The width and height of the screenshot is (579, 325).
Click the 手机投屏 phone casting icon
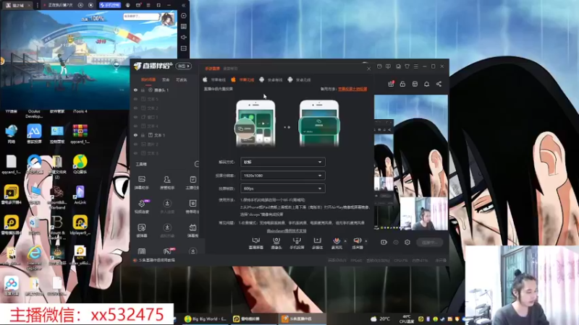click(x=297, y=243)
